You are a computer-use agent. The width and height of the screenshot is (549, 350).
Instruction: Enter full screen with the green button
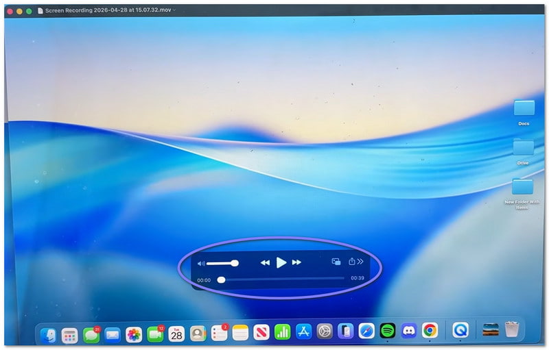[x=29, y=11]
